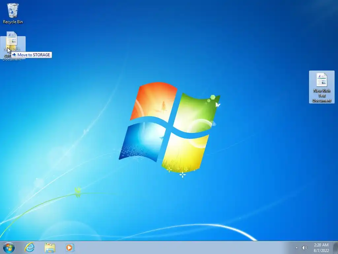Click the Show desktop button at the taskbar edge
The width and height of the screenshot is (338, 254).
[x=336, y=247]
